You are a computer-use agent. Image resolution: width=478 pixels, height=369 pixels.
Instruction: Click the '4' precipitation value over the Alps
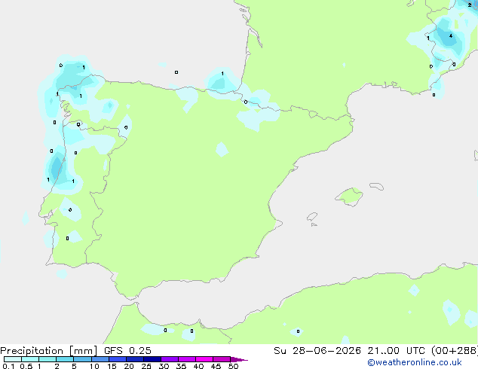tap(451, 36)
